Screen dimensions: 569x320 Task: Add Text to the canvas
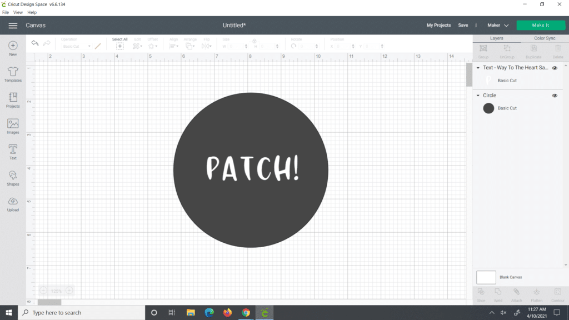pos(13,152)
